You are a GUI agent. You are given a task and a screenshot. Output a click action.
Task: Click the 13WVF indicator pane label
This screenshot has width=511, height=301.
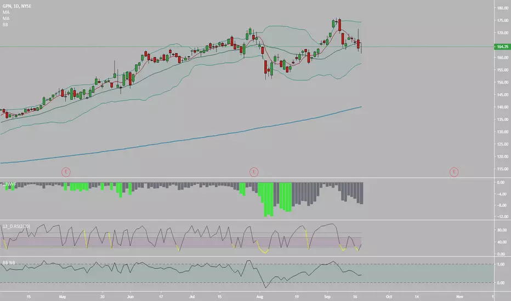[x=9, y=184]
